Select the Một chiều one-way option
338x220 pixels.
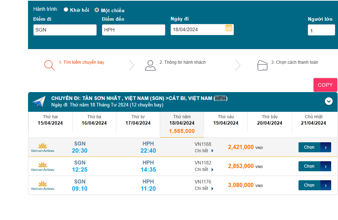97,10
